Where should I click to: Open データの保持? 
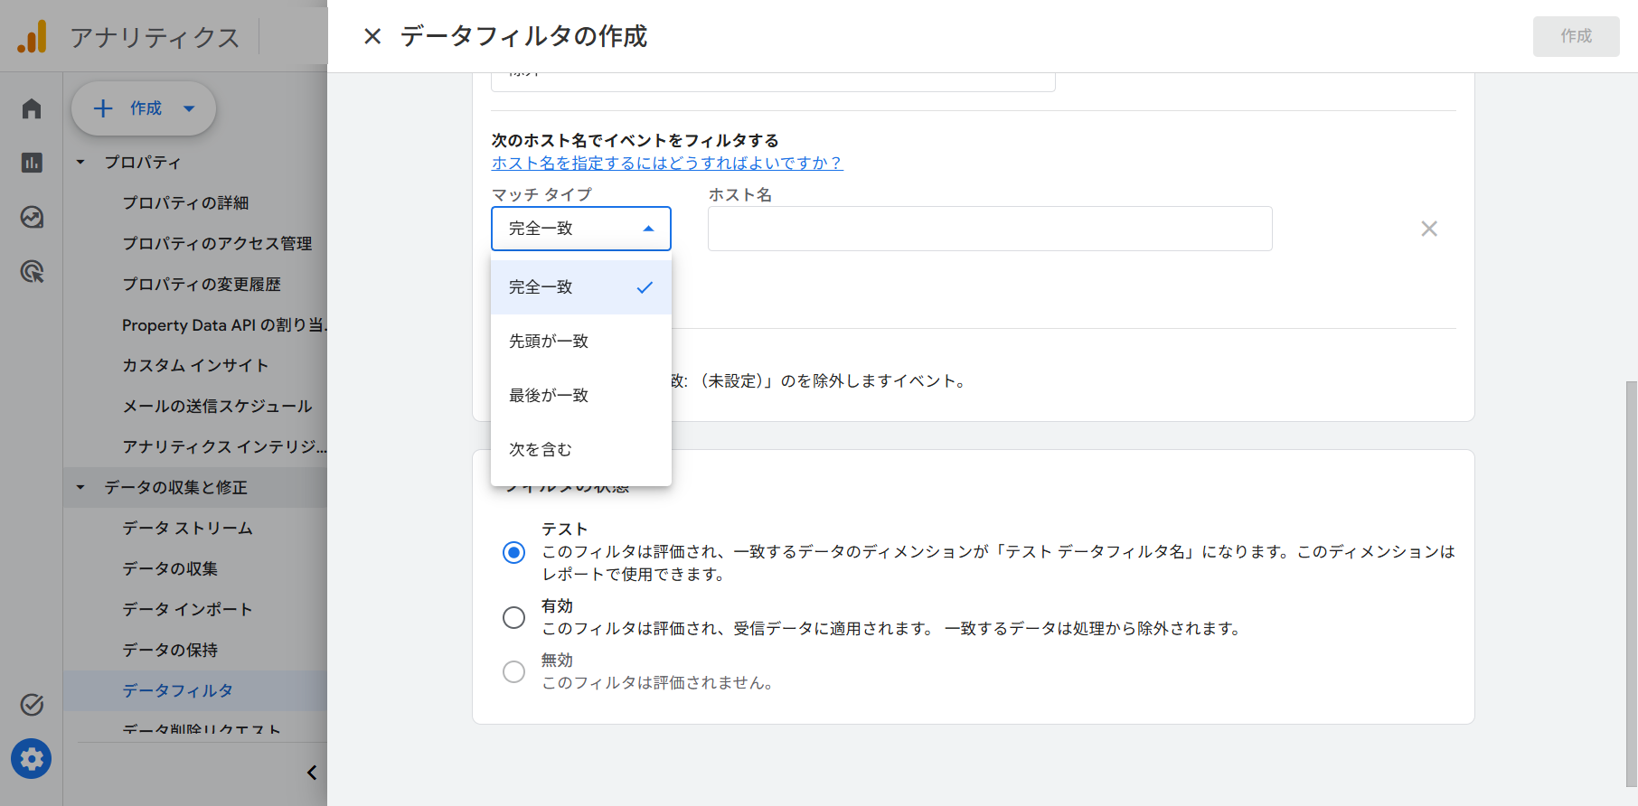170,651
